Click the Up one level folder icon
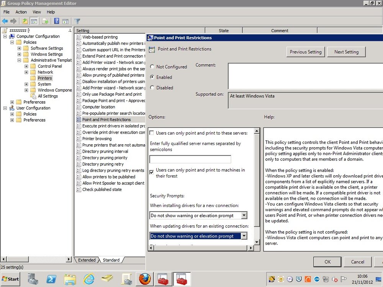This screenshot has width=383, height=287. pyautogui.click(x=25, y=21)
